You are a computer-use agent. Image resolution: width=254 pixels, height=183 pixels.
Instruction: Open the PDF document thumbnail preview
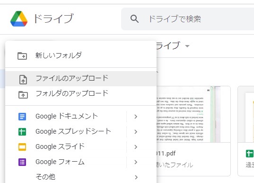click(x=193, y=114)
